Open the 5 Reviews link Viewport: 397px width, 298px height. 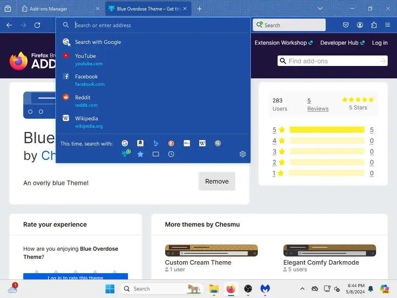318,105
